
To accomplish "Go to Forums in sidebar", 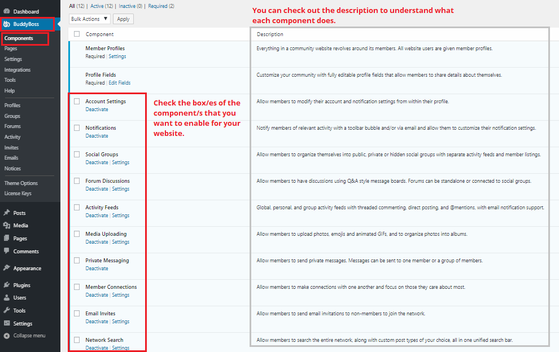I will pyautogui.click(x=12, y=126).
